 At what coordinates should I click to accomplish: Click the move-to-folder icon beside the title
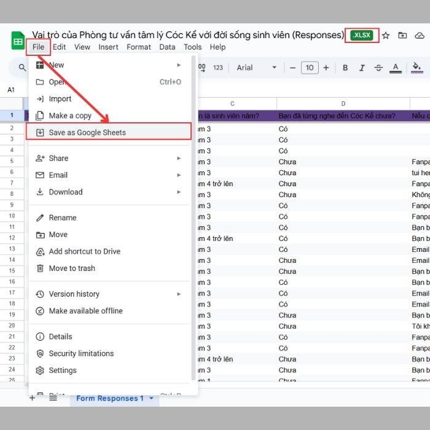tap(402, 36)
